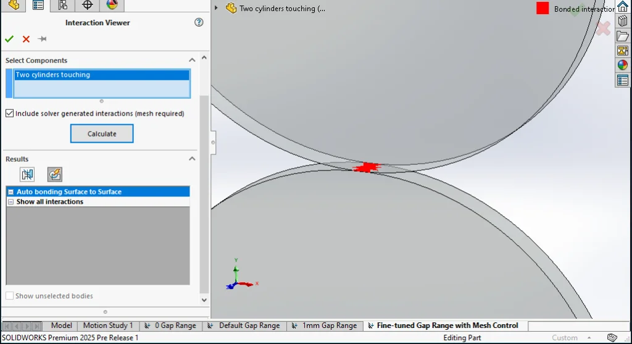Jump to first tab with scroll arrow
Viewport: 632px width, 344px height.
pyautogui.click(x=7, y=326)
